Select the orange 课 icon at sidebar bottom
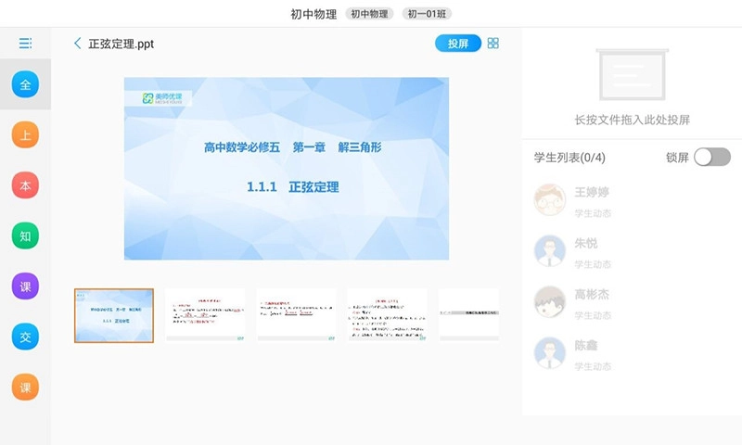The width and height of the screenshot is (742, 445). 25,387
